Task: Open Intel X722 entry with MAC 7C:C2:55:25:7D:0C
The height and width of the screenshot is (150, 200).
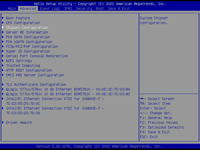Action: (55, 101)
